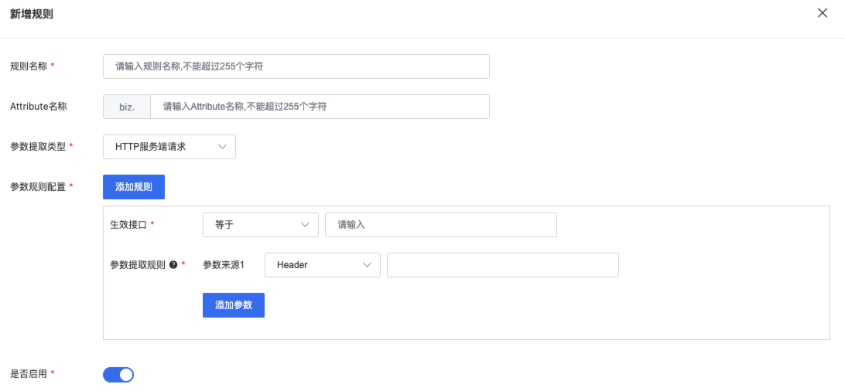
Task: Click the empty input beside Header dropdown
Action: [x=502, y=265]
